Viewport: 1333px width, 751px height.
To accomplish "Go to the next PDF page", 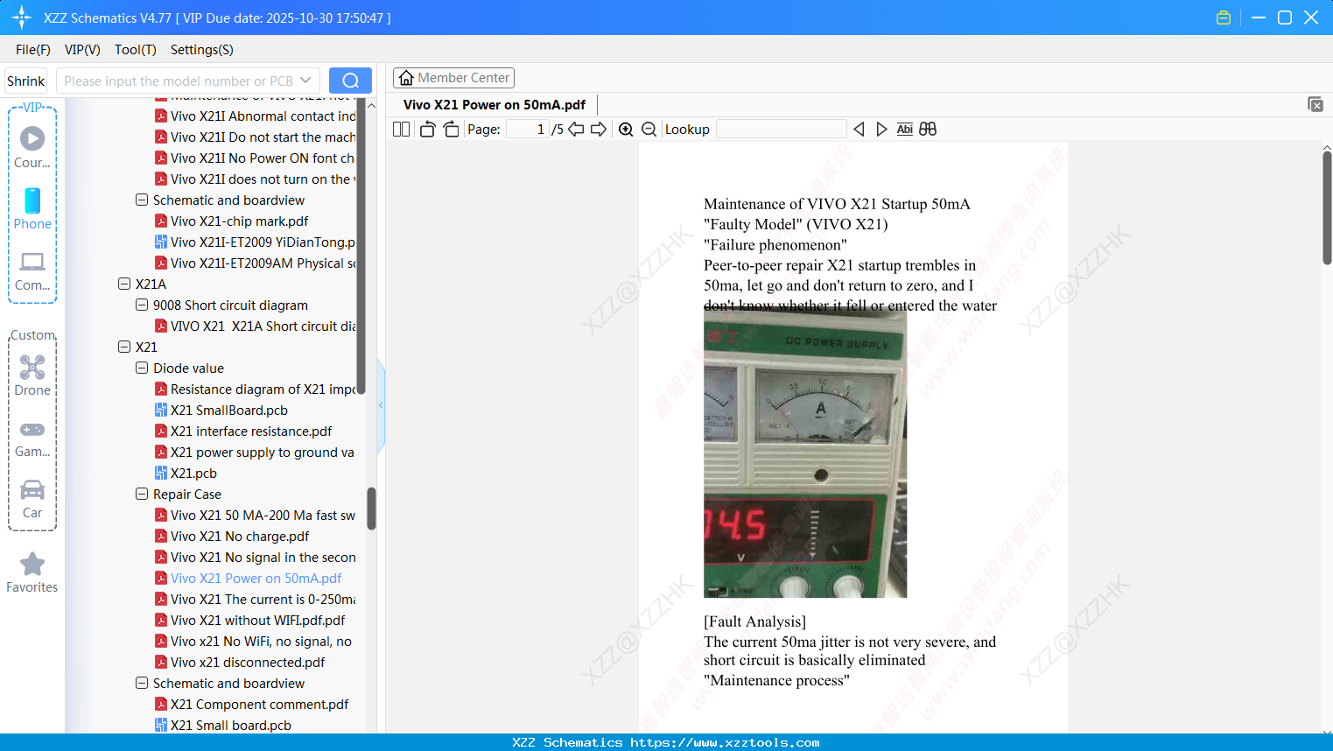I will pos(599,130).
